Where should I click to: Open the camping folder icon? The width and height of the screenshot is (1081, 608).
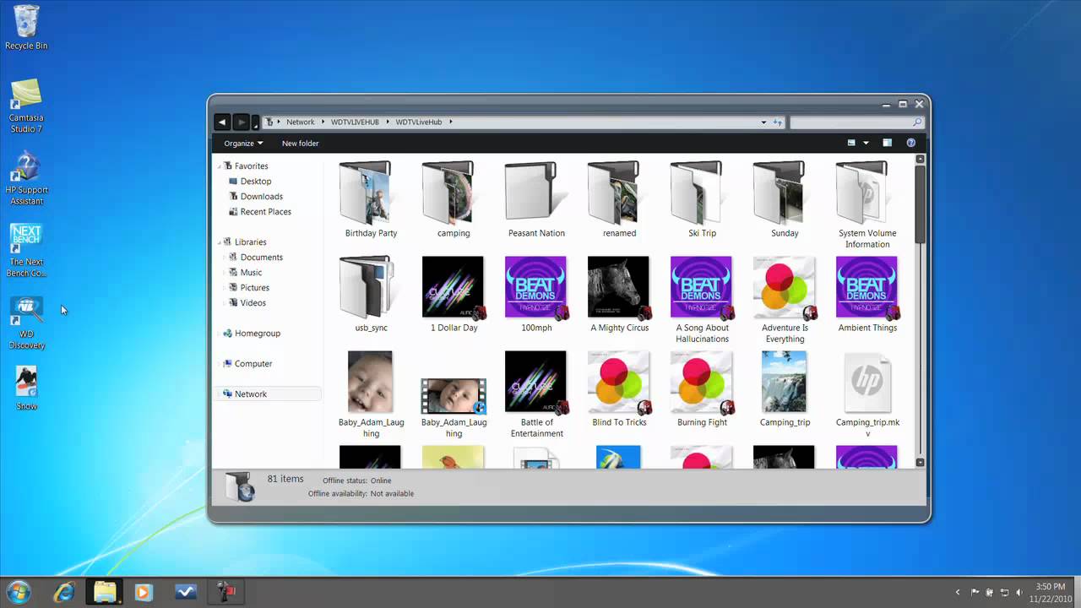[448, 193]
